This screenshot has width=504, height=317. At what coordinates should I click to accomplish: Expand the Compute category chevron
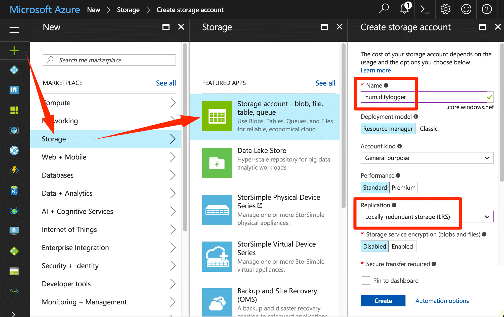(173, 103)
